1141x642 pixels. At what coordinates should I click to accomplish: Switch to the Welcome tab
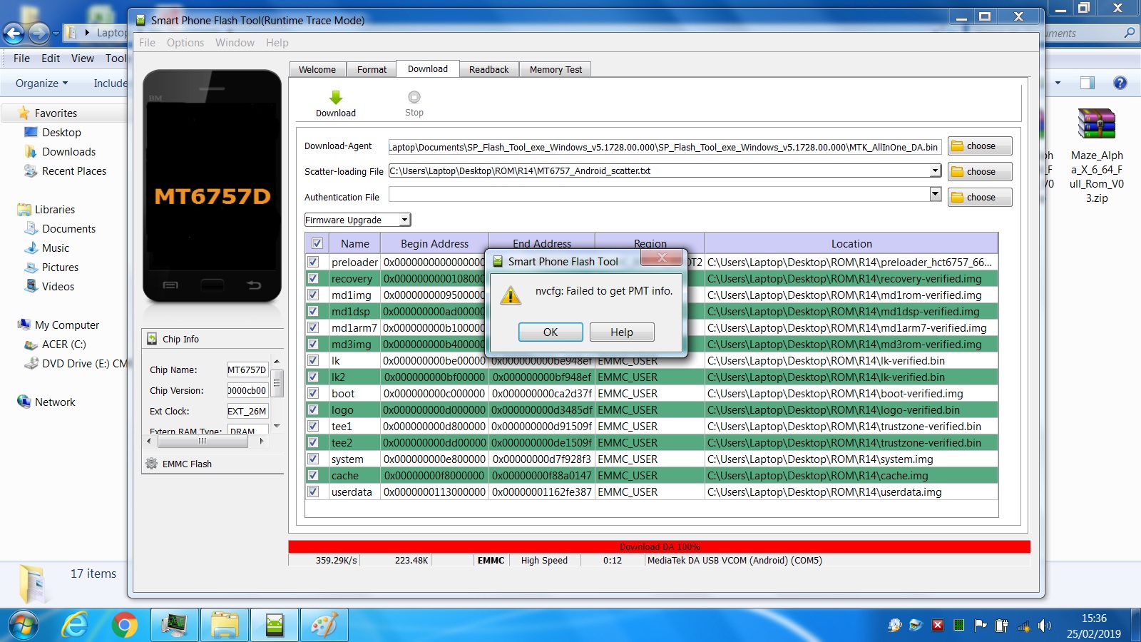pos(317,69)
